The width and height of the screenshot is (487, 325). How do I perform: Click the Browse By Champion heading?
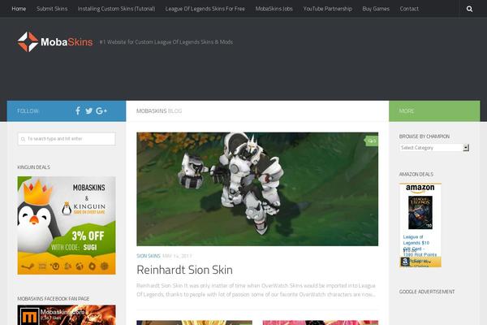425,136
